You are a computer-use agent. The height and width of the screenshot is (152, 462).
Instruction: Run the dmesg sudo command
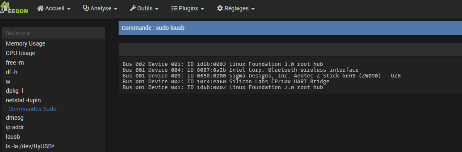coord(15,118)
